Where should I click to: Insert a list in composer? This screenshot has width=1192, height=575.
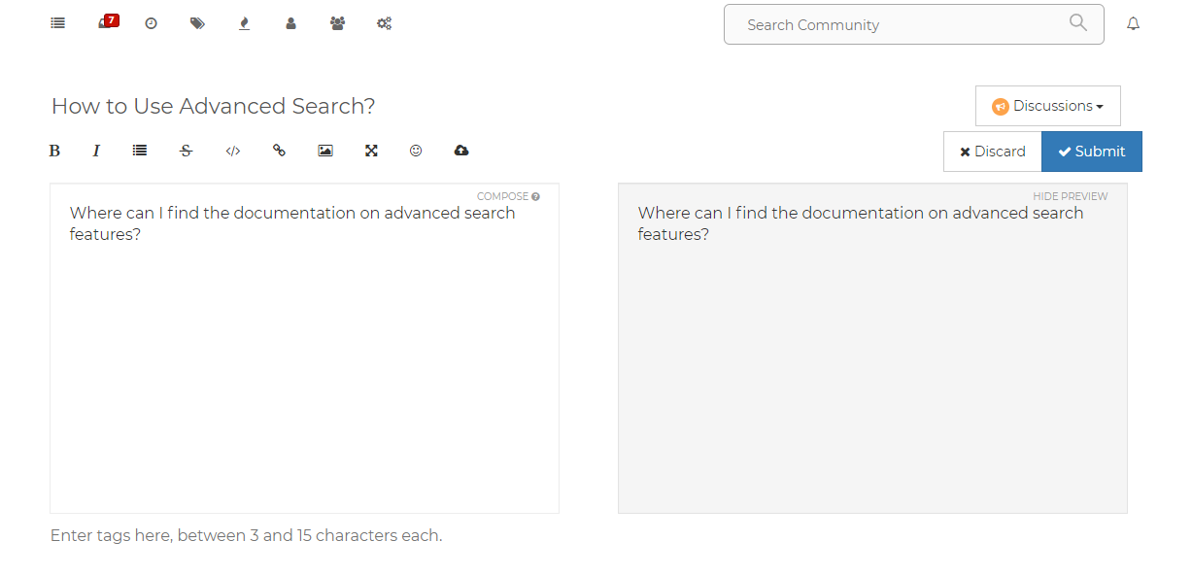point(140,151)
